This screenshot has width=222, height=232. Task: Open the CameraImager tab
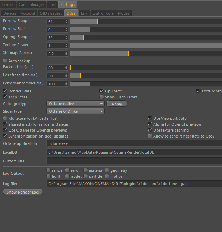point(32,5)
